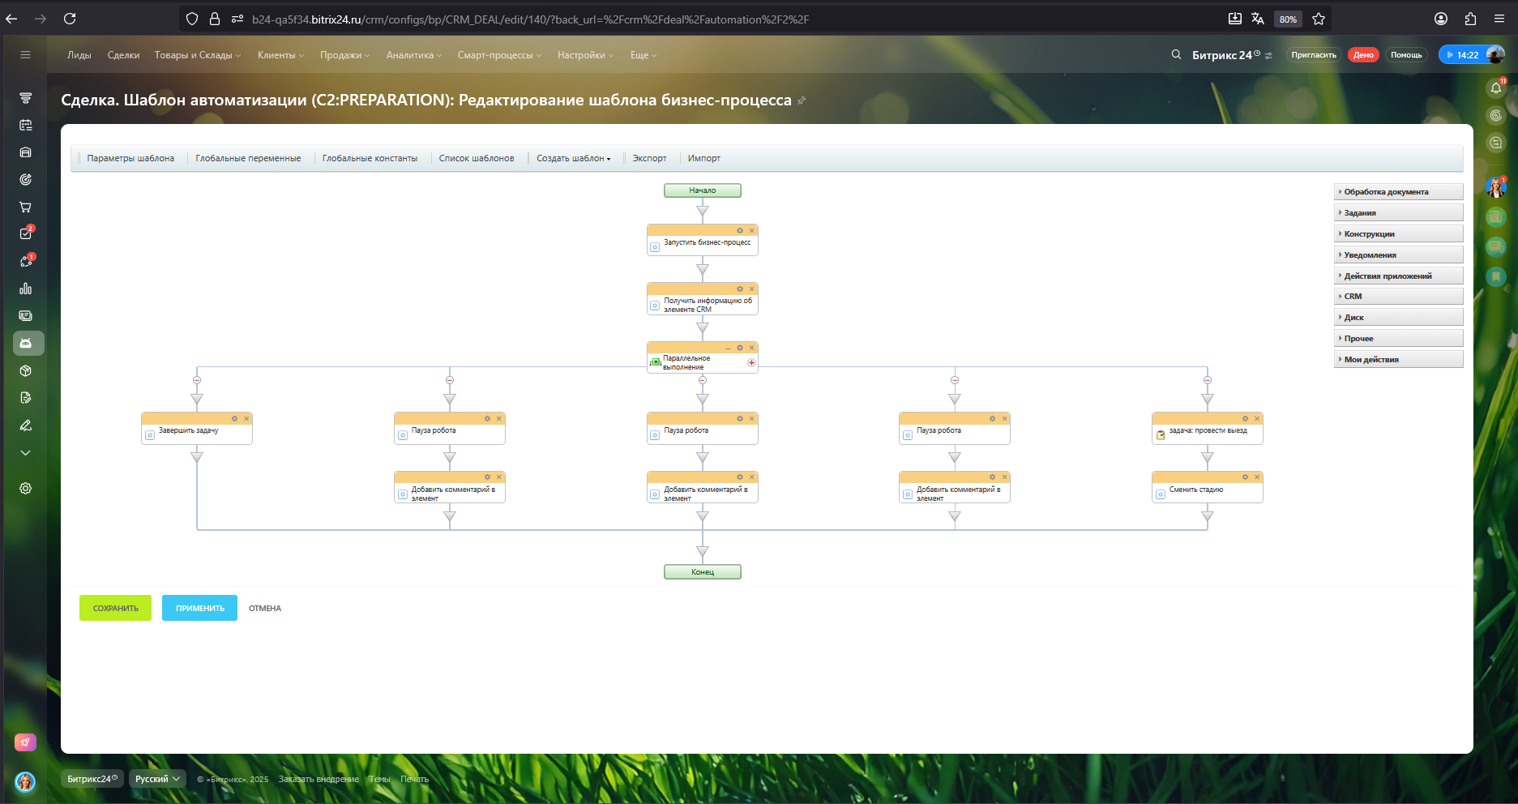Remove the rightmost parallel branch via minus circle
The width and height of the screenshot is (1518, 804).
(x=1208, y=380)
